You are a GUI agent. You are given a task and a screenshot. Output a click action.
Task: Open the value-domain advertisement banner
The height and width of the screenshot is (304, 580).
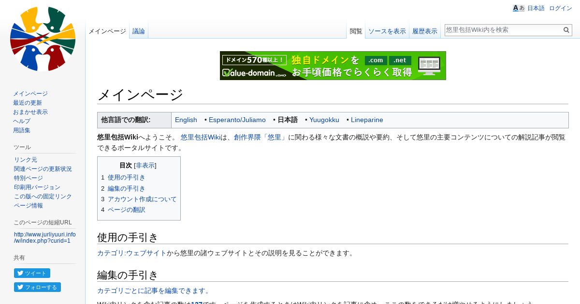pyautogui.click(x=333, y=66)
